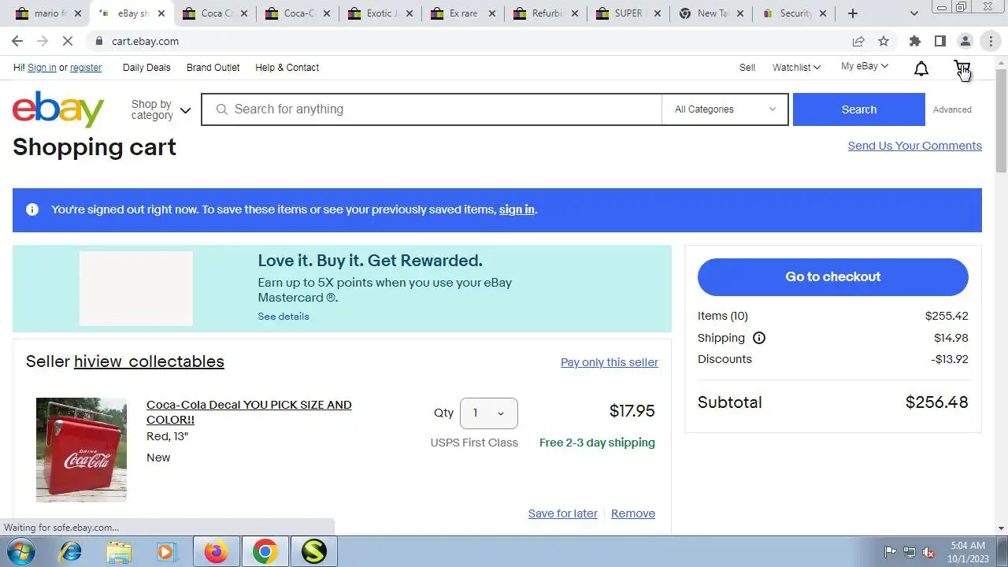Expand Watchlist dropdown

[x=796, y=68]
